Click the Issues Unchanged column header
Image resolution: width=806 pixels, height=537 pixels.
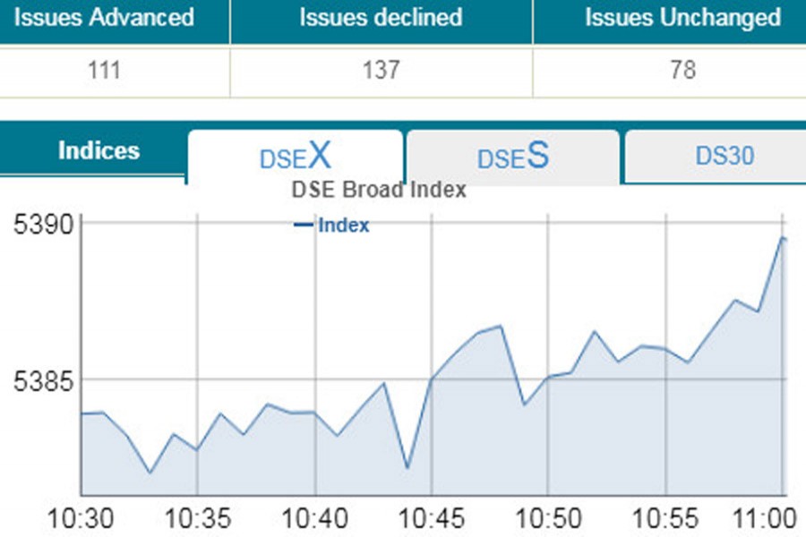(x=682, y=18)
